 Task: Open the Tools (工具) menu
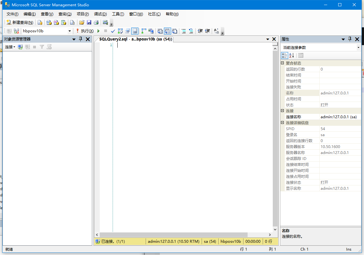coord(118,14)
